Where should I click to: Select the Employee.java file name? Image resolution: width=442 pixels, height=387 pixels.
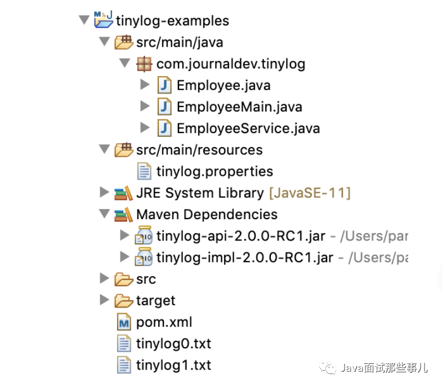tap(224, 86)
